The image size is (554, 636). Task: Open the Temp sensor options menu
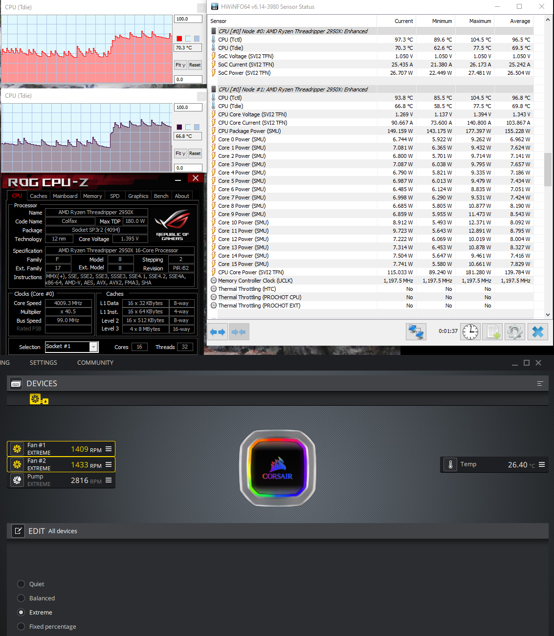pos(542,464)
